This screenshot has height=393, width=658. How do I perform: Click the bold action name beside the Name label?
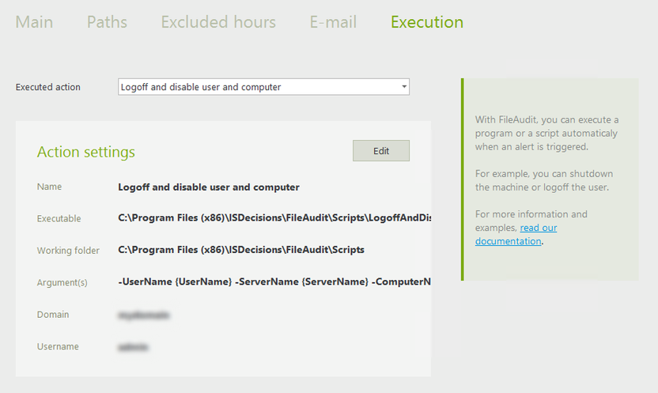[x=209, y=187]
